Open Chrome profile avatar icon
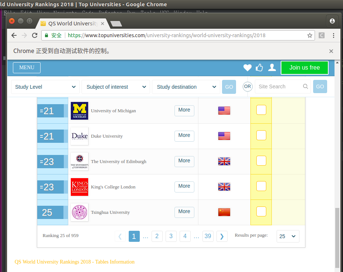The image size is (343, 272). click(332, 21)
